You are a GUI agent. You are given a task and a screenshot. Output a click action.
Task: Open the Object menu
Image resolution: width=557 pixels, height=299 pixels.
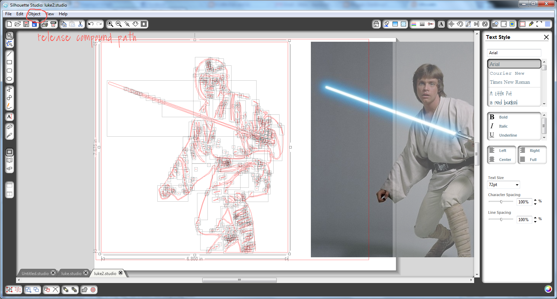coord(34,14)
